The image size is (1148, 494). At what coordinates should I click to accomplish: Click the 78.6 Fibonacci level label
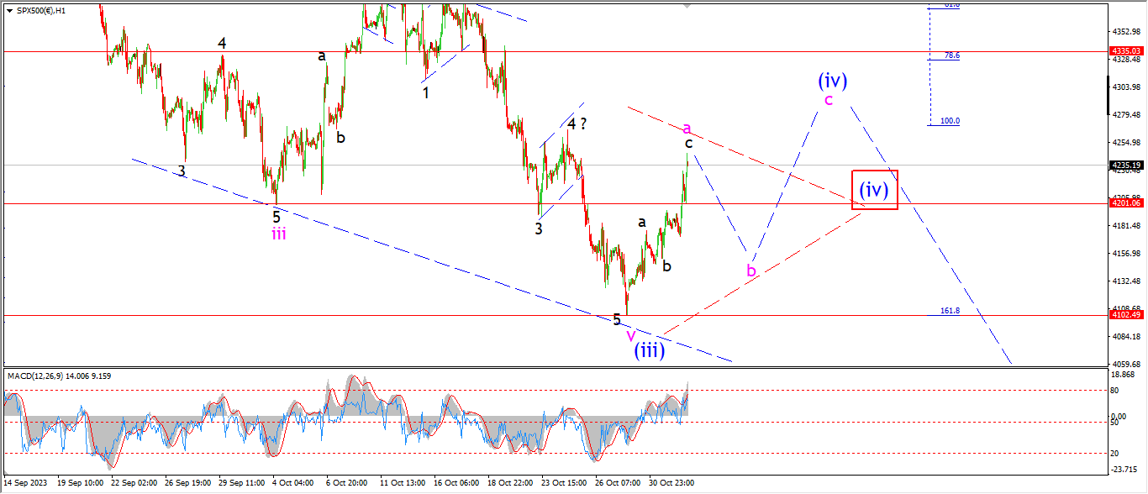click(951, 55)
